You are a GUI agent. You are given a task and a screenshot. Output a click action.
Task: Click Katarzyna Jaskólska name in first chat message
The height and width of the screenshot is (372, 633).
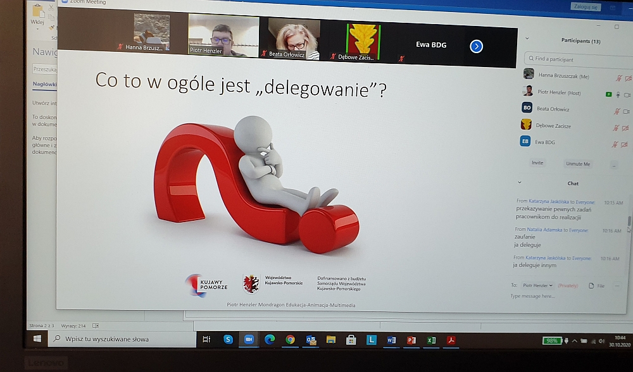click(x=549, y=201)
